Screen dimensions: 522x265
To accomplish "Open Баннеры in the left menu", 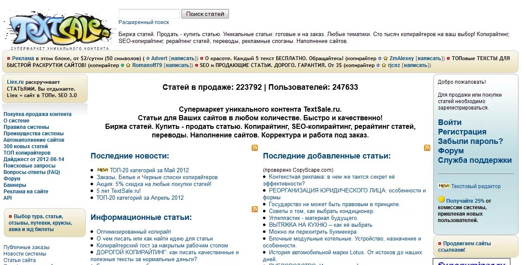I will coord(15,185).
